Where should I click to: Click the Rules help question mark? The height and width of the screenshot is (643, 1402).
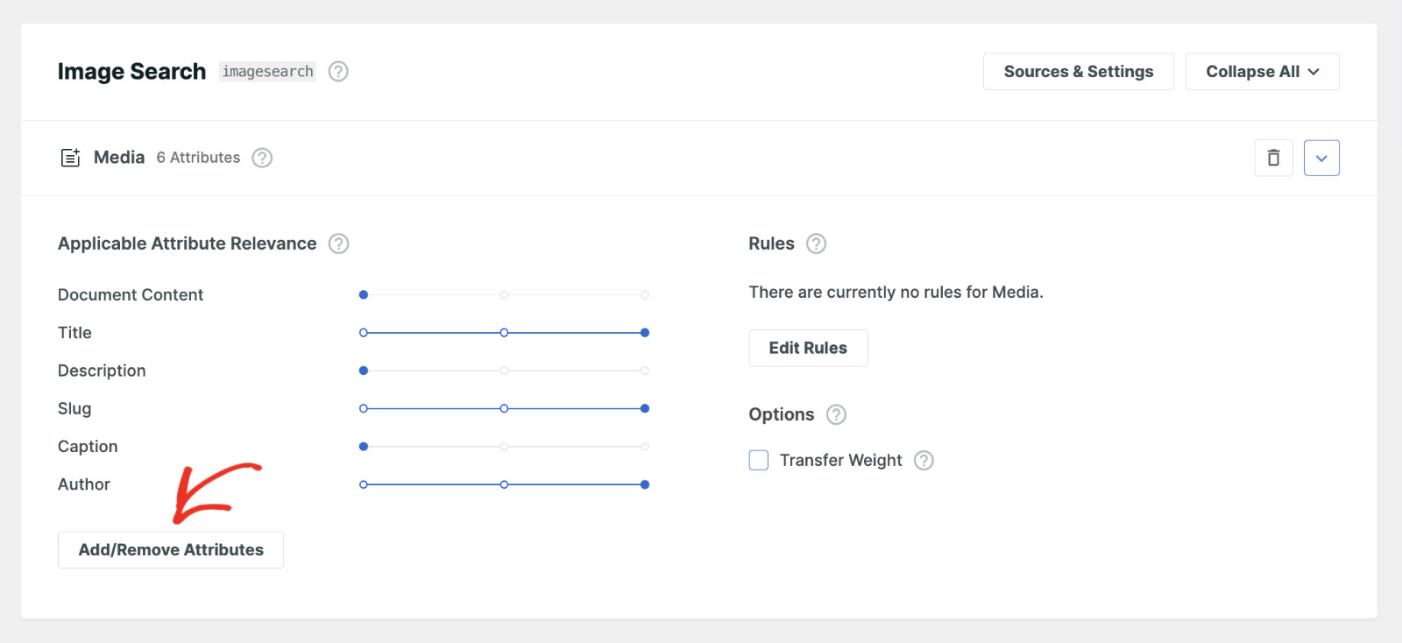(x=816, y=244)
